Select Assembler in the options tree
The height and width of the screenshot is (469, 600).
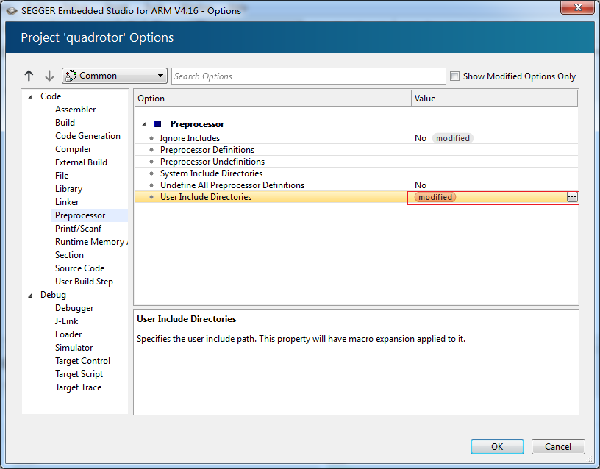pyautogui.click(x=76, y=110)
